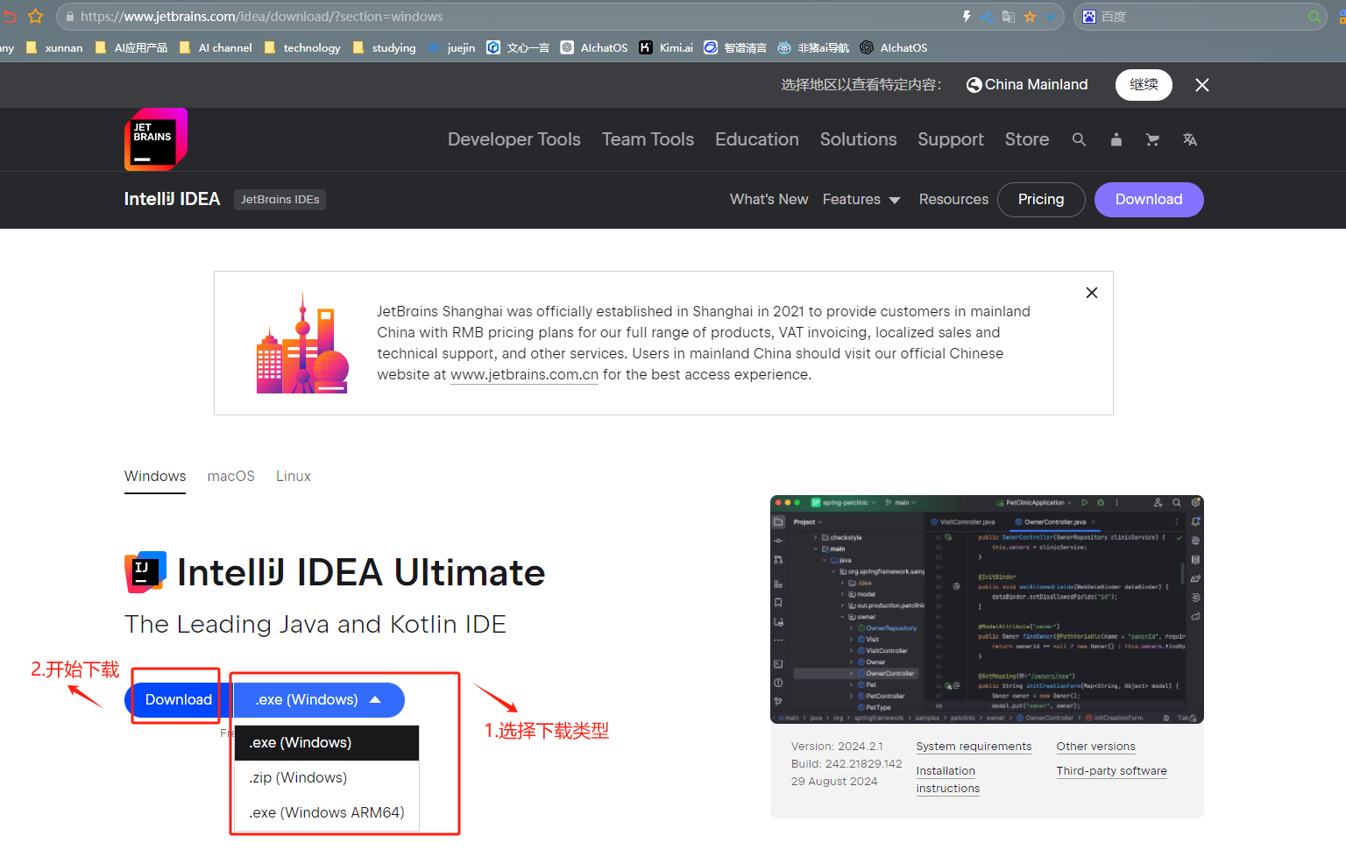The height and width of the screenshot is (850, 1346).
Task: Open the technology bookmark folder
Action: click(301, 47)
